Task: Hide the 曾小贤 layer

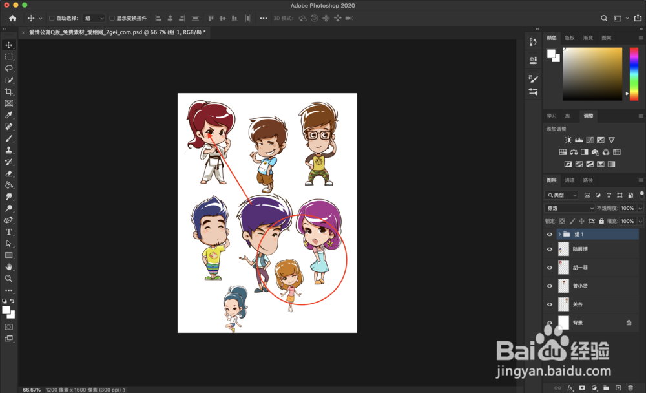Action: 550,286
